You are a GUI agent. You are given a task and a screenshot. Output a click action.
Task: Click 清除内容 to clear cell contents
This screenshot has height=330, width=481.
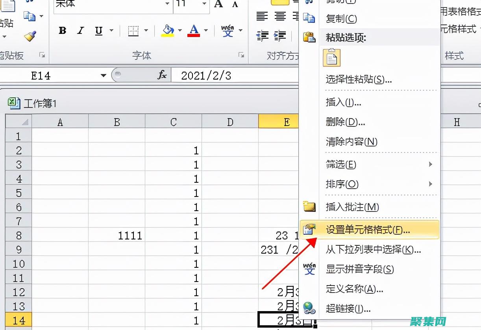click(350, 142)
